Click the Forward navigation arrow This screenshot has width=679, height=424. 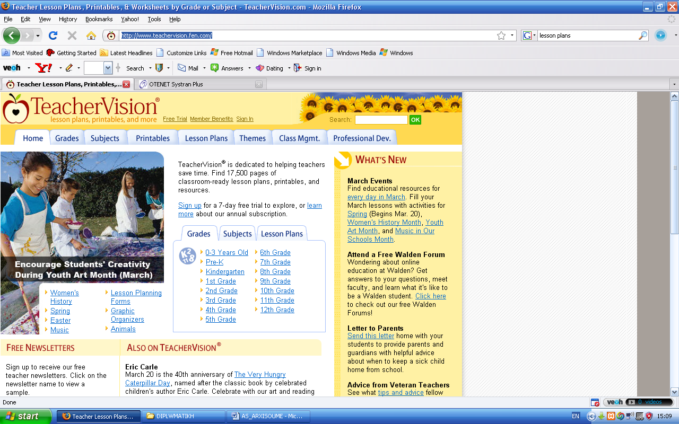[x=27, y=36]
